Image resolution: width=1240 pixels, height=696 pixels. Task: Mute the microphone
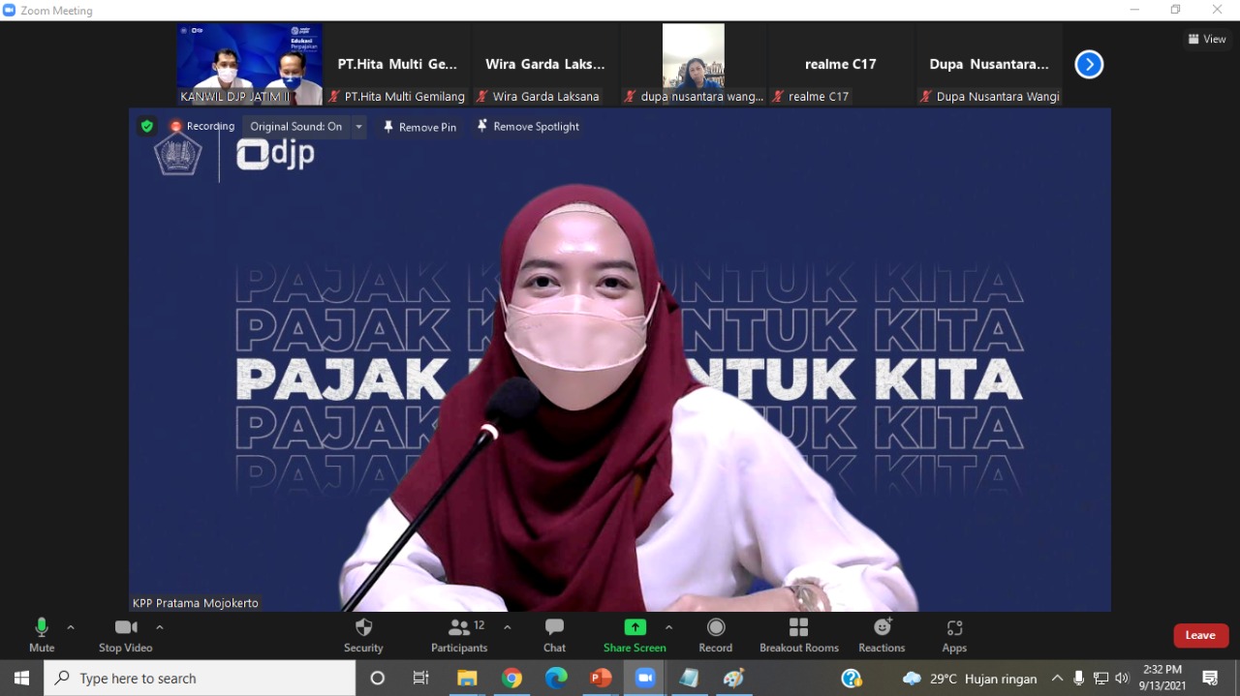tap(42, 635)
